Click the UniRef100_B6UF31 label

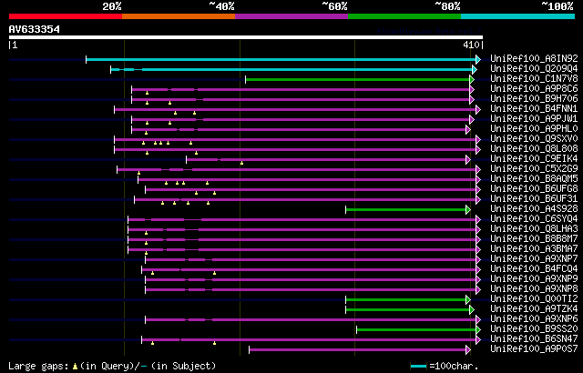[x=534, y=199]
